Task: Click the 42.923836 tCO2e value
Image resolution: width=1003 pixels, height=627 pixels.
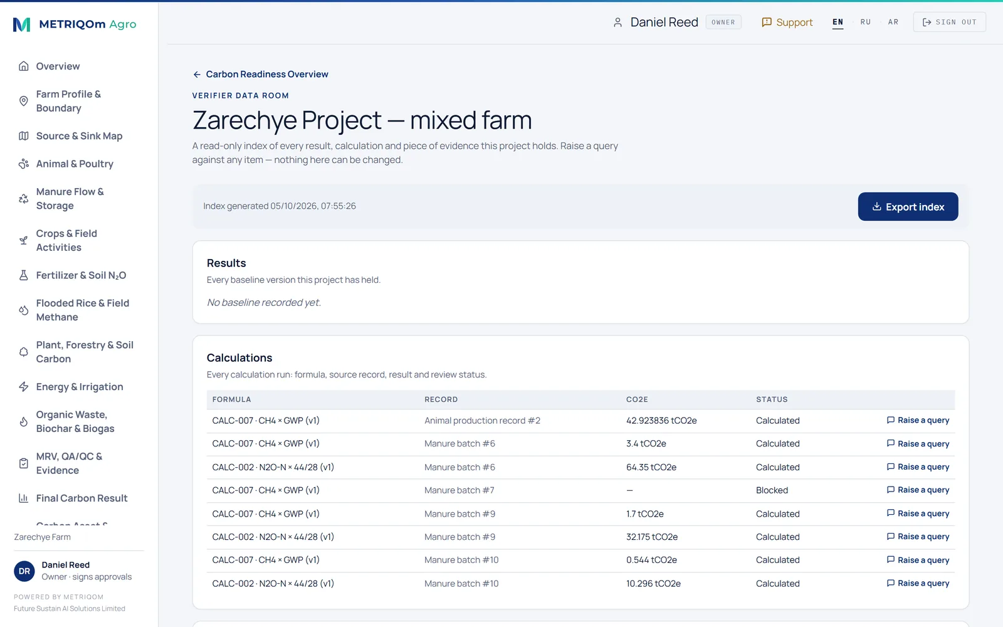Action: (x=661, y=421)
